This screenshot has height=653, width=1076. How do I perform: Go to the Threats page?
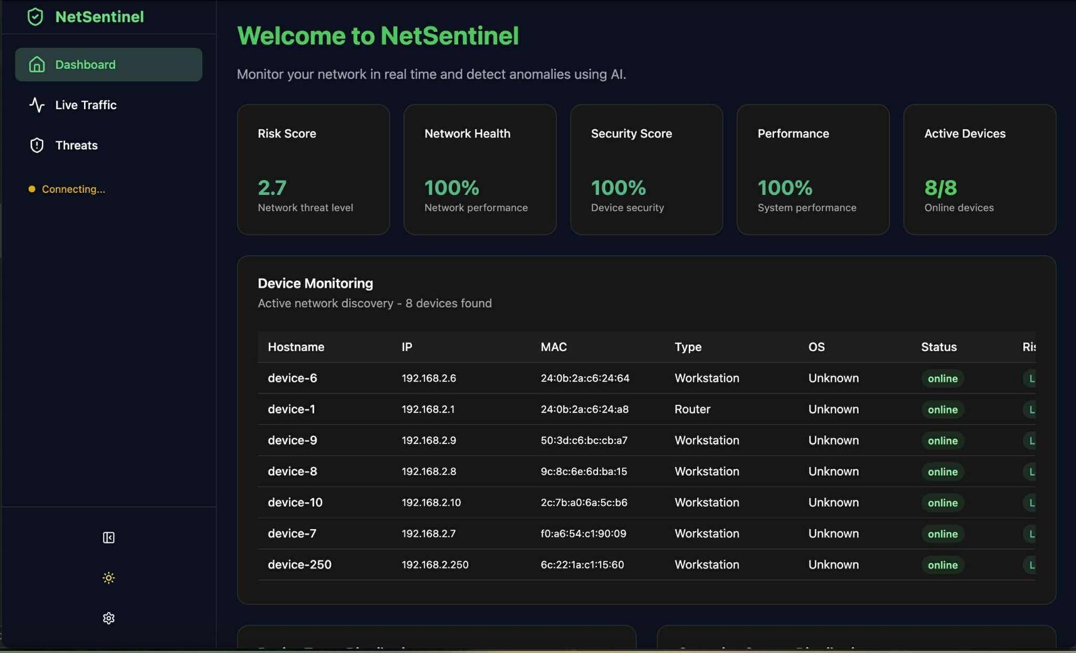coord(76,145)
